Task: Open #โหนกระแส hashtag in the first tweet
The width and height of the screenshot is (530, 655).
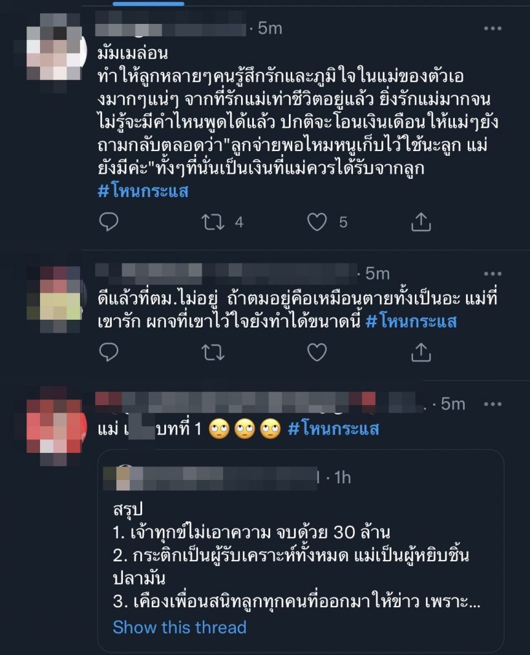Action: 143,191
